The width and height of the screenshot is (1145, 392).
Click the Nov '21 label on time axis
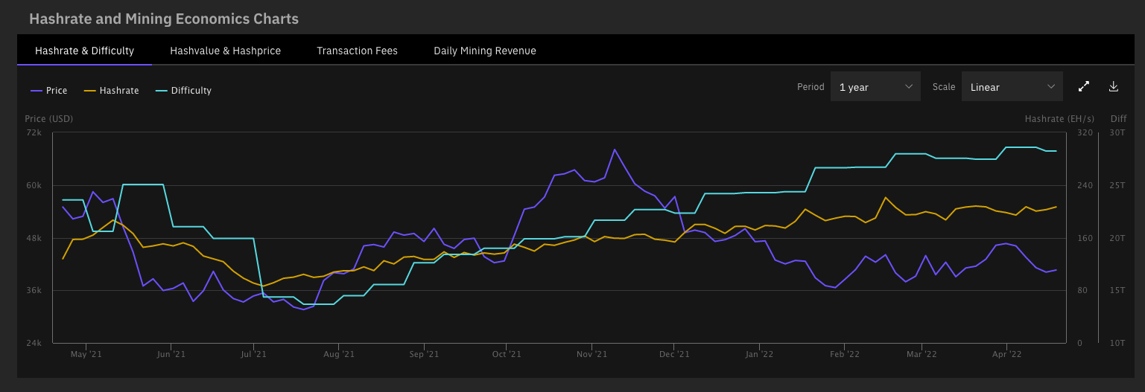(591, 354)
